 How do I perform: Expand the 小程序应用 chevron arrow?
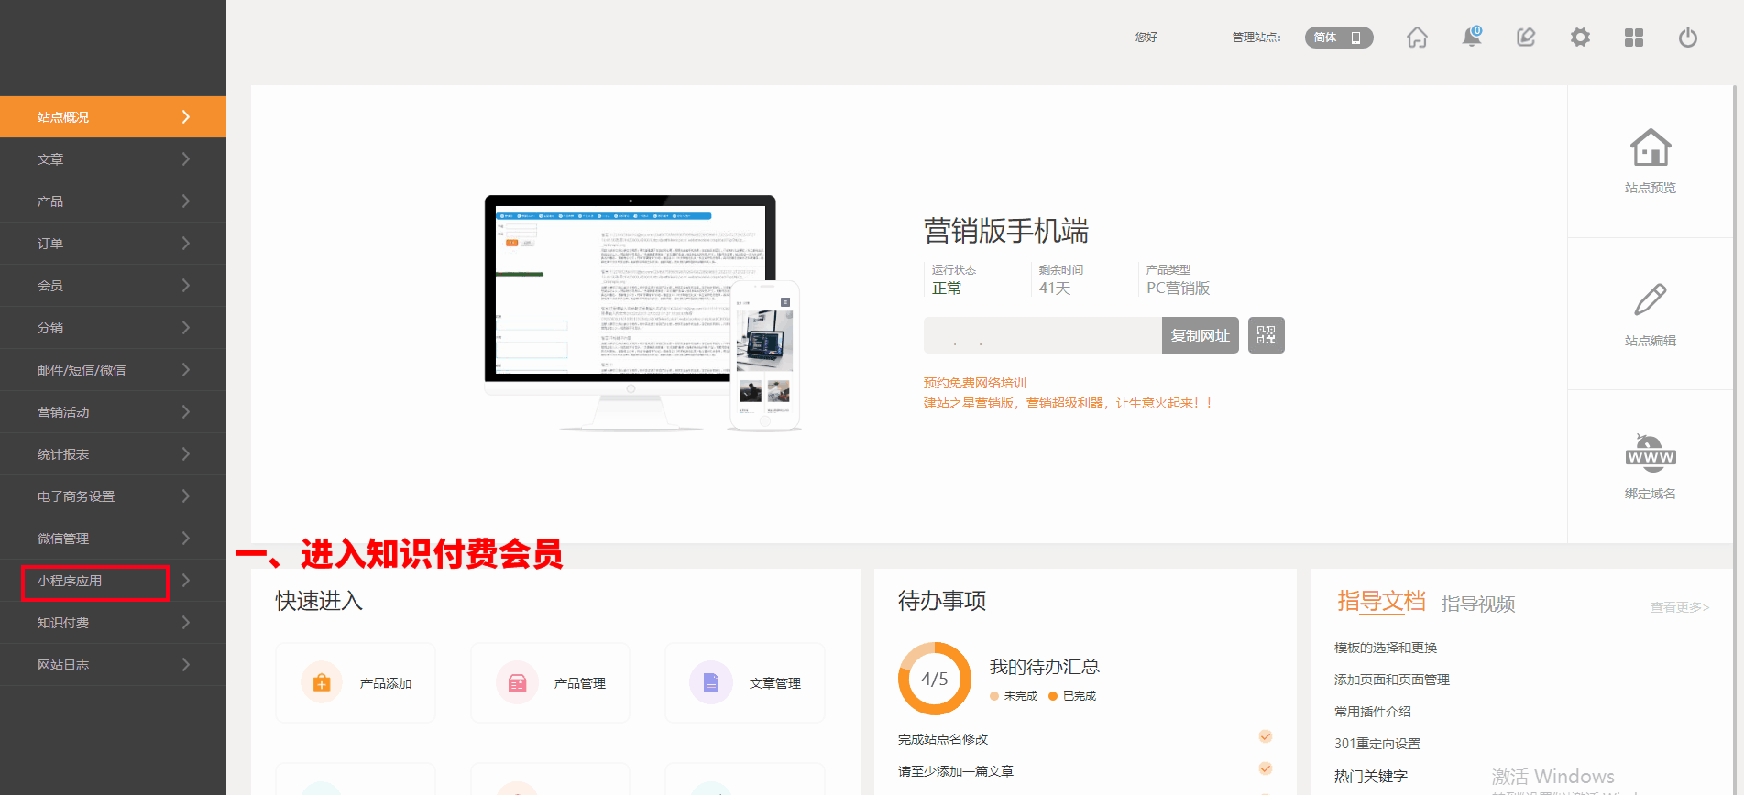click(186, 581)
